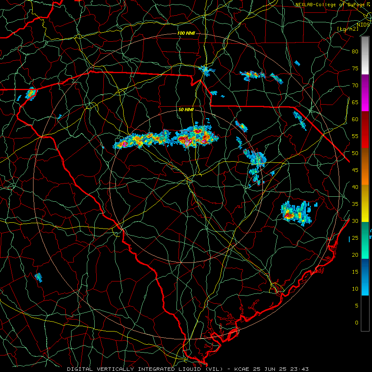Click the 75 value on the VIL scale
Image resolution: width=372 pixels, height=372 pixels.
(355, 68)
